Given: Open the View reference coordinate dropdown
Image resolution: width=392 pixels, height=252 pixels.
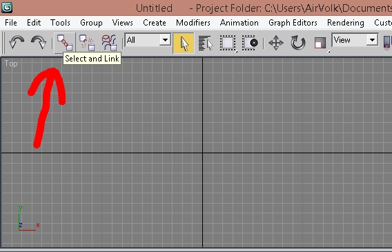Looking at the screenshot, I should click(355, 40).
